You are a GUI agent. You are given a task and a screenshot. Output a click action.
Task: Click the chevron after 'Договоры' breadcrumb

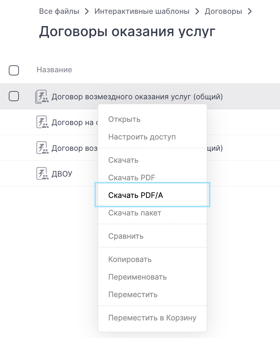pos(250,12)
